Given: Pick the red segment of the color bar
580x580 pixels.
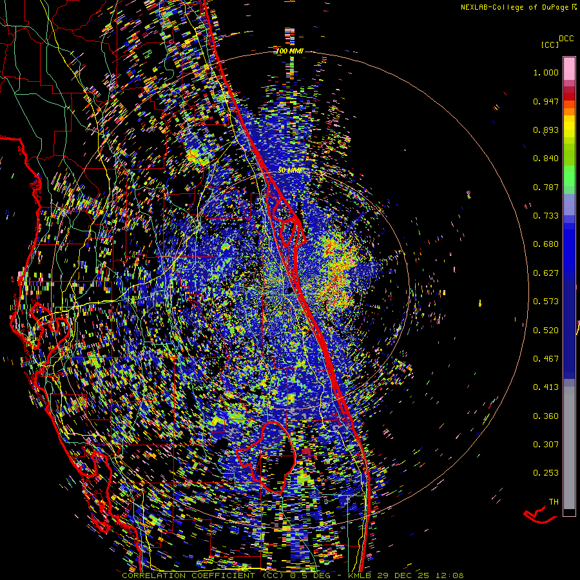Looking at the screenshot, I should click(569, 97).
